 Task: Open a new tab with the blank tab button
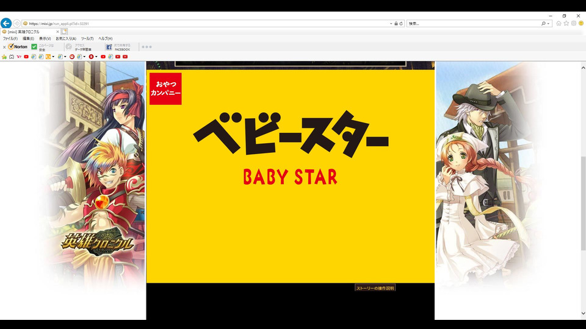click(x=64, y=32)
